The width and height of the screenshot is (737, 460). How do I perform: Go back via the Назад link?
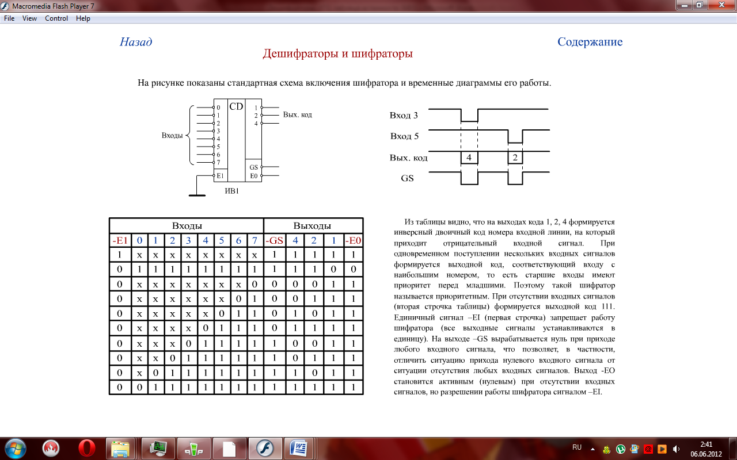point(136,42)
